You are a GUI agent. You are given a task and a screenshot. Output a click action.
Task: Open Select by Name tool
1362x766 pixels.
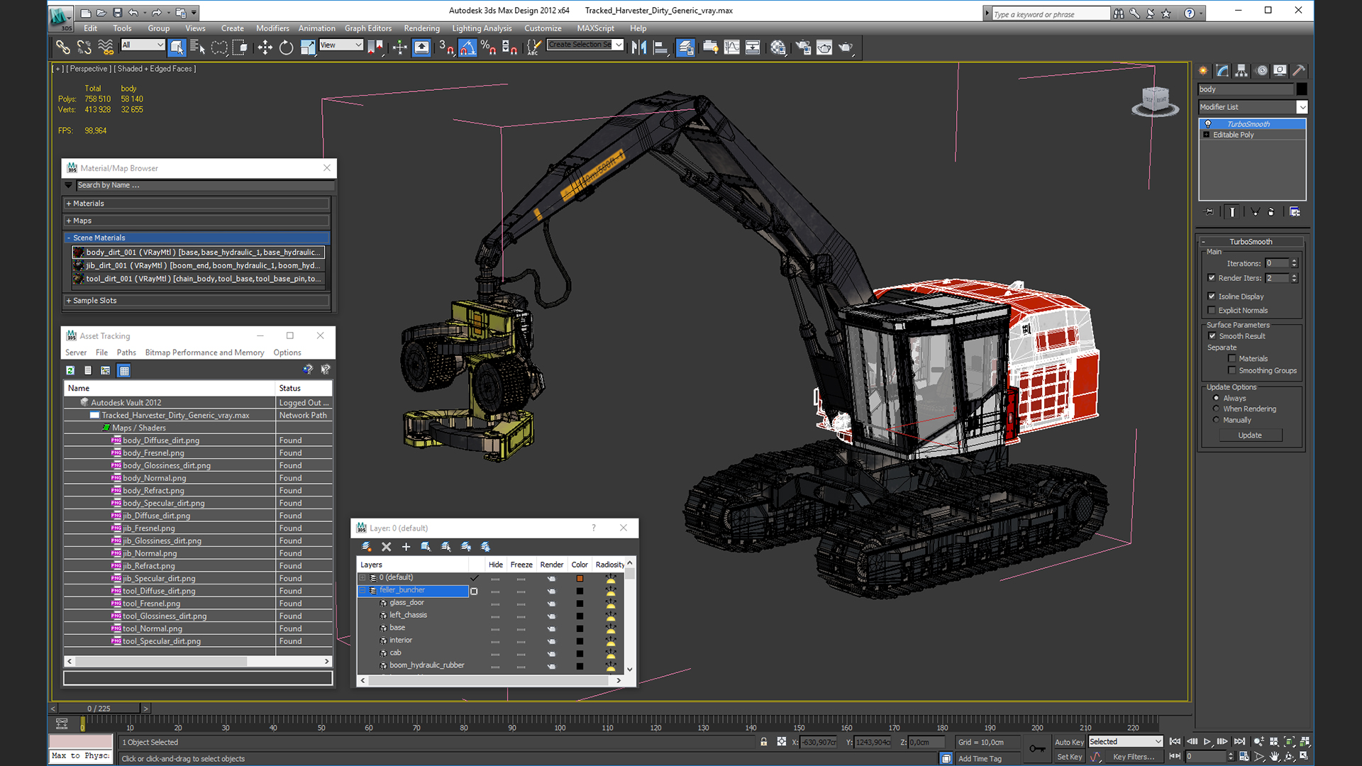point(198,47)
